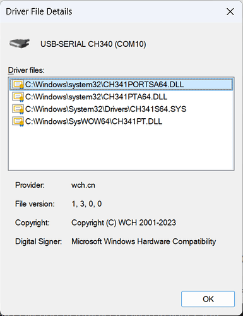This screenshot has height=316, width=243.
Task: Click the certificate icon beside CH341PT.DLL
Action: pos(18,121)
